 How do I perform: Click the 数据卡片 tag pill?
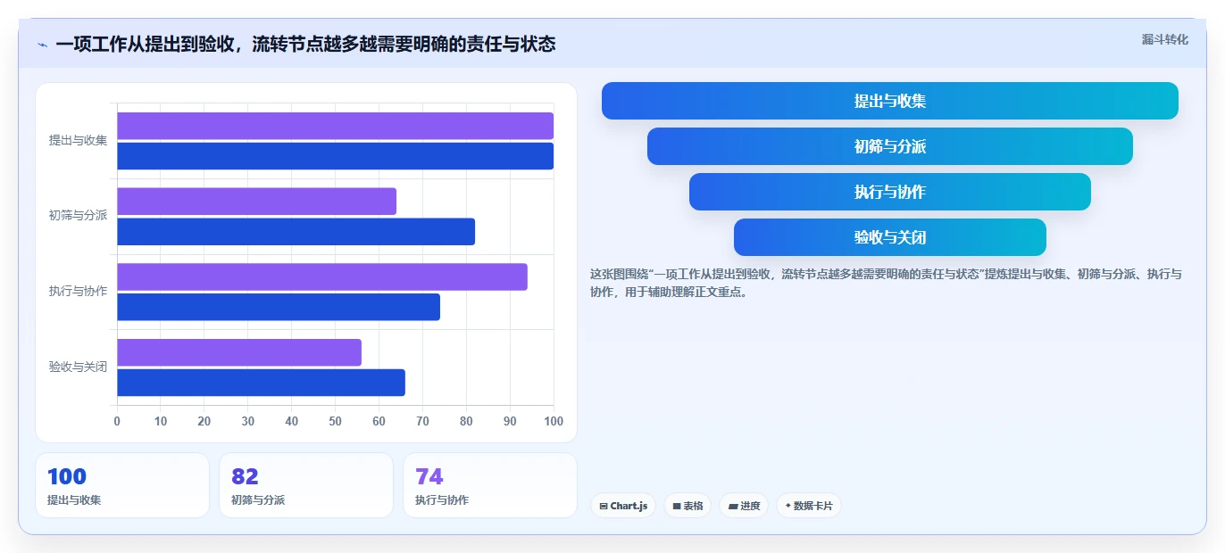809,506
